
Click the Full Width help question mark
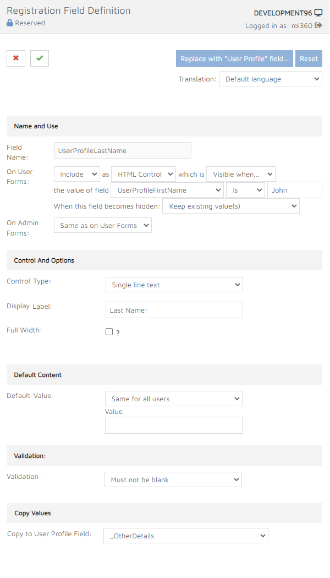tap(118, 332)
